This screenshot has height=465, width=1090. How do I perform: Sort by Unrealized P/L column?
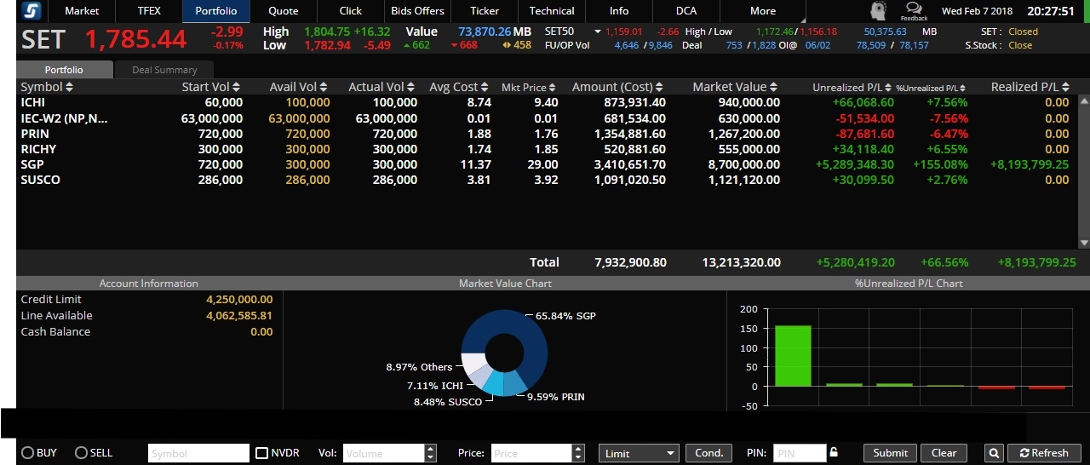click(889, 88)
